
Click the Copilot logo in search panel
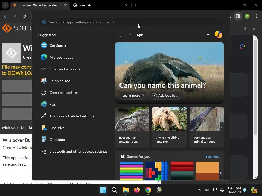pyautogui.click(x=219, y=35)
